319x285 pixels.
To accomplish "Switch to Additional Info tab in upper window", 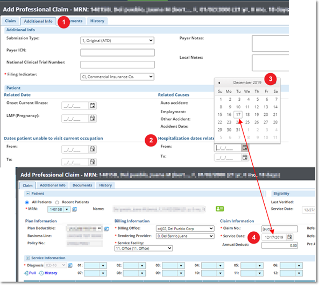I will click(x=38, y=21).
